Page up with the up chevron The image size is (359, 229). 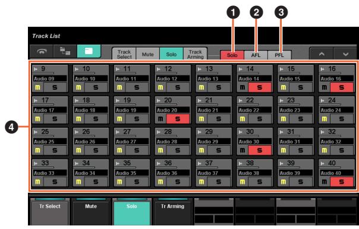(x=322, y=54)
